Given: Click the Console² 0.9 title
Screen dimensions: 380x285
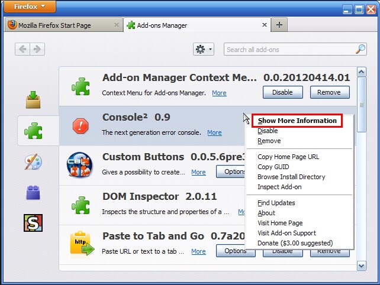Looking at the screenshot, I should 136,117.
